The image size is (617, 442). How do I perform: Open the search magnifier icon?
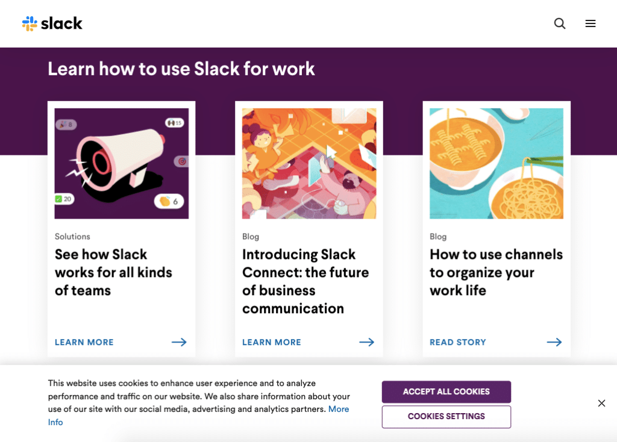click(560, 23)
